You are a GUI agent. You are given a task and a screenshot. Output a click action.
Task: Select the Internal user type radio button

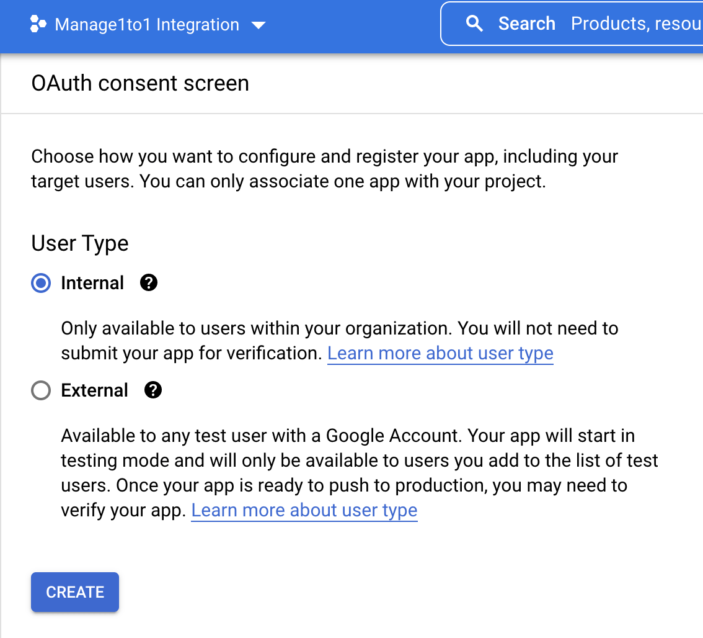click(41, 284)
